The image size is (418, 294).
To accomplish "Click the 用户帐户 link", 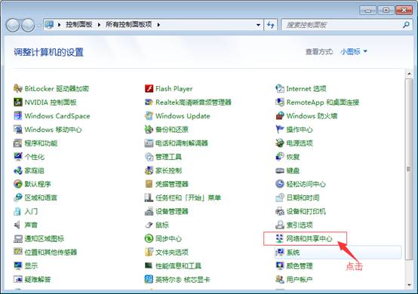I will [300, 279].
